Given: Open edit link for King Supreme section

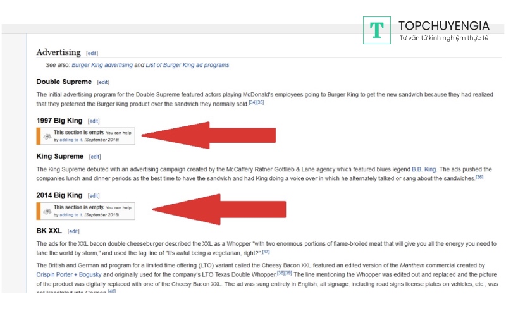Looking at the screenshot, I should (x=96, y=157).
